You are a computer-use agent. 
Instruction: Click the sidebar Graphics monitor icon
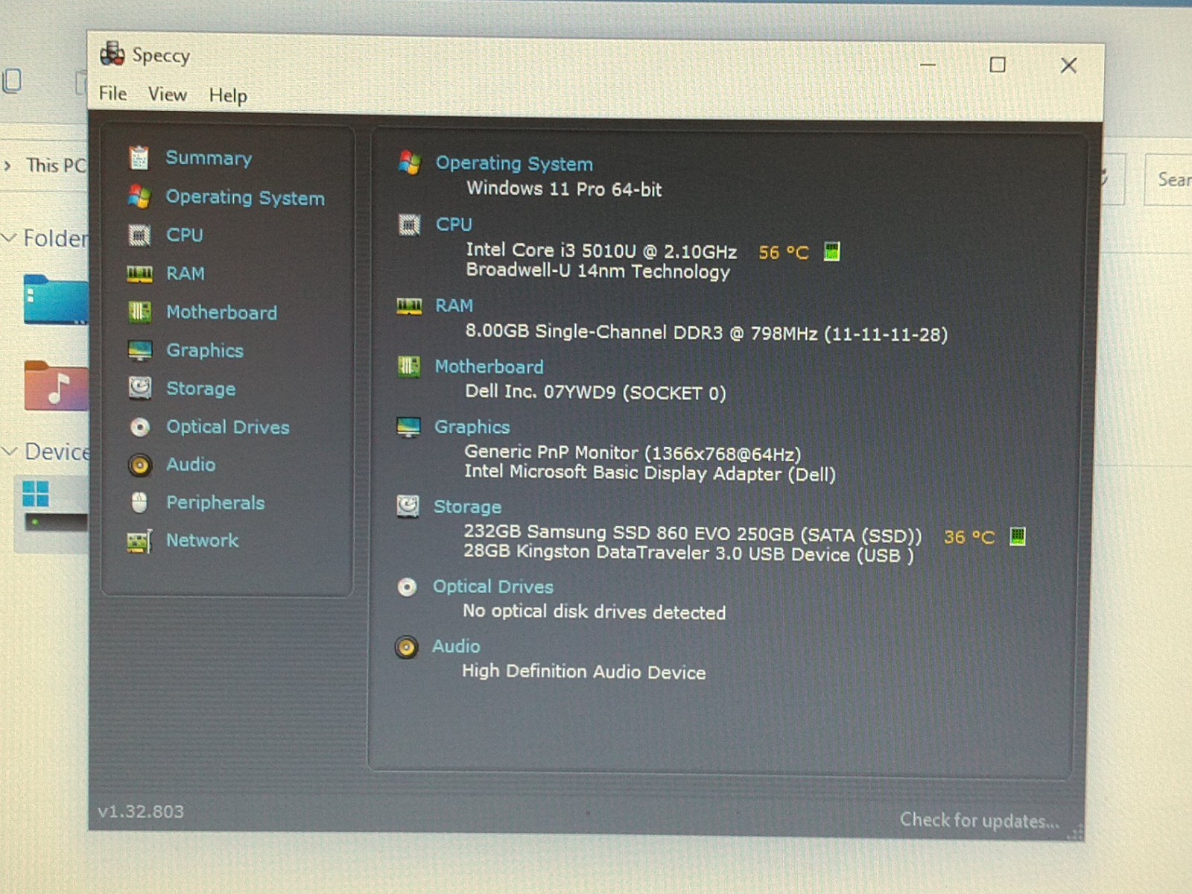140,350
